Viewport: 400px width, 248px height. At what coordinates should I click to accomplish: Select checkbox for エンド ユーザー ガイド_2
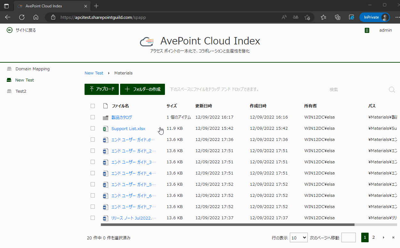click(x=93, y=151)
